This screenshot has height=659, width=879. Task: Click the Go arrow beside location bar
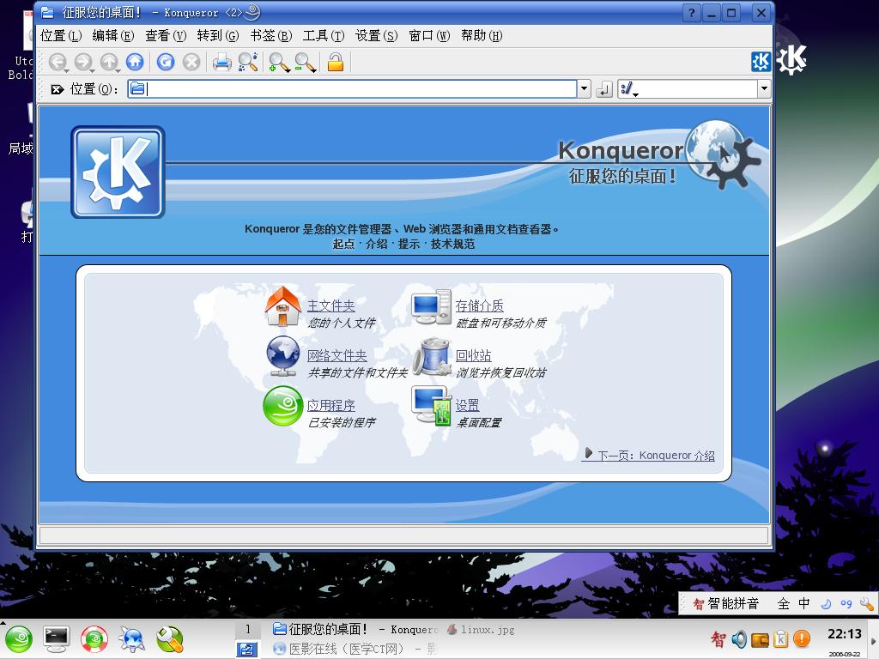[603, 89]
